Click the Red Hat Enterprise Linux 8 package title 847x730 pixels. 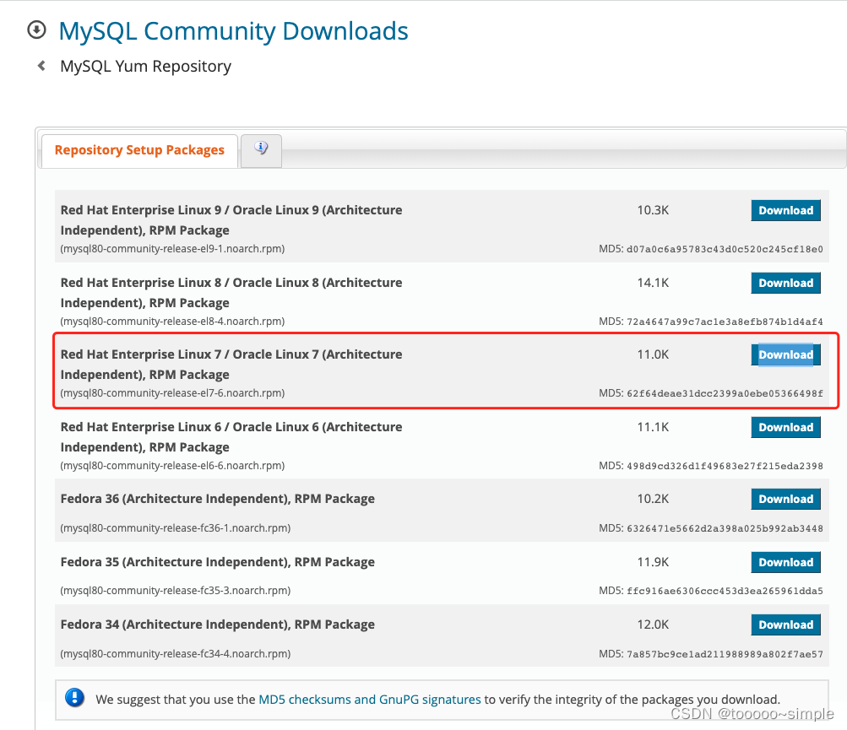[x=231, y=293]
